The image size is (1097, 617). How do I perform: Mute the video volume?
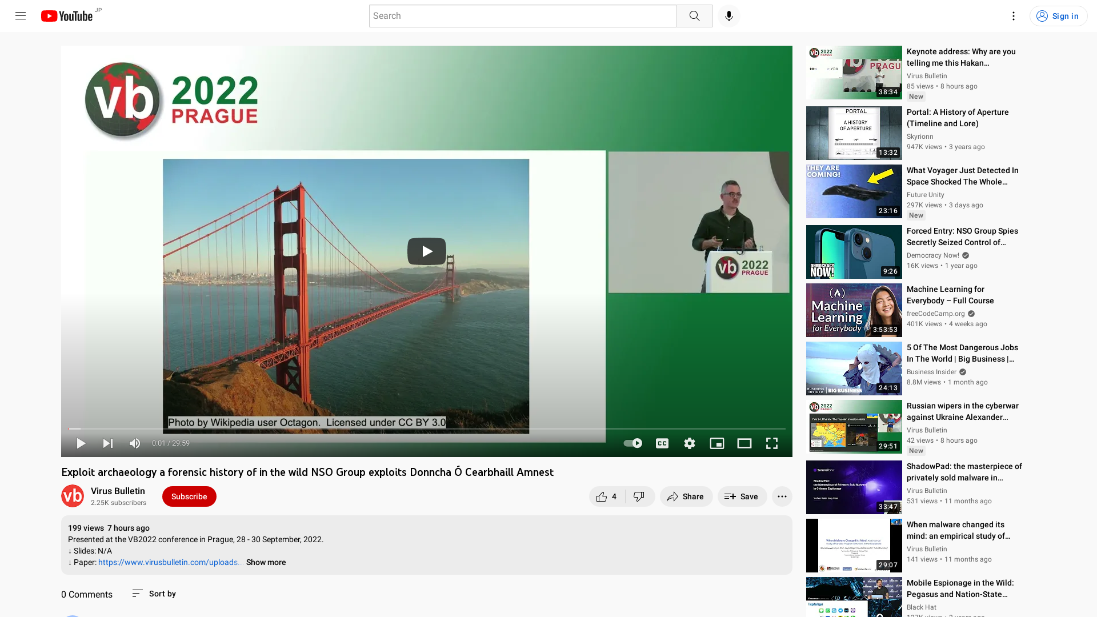[135, 443]
